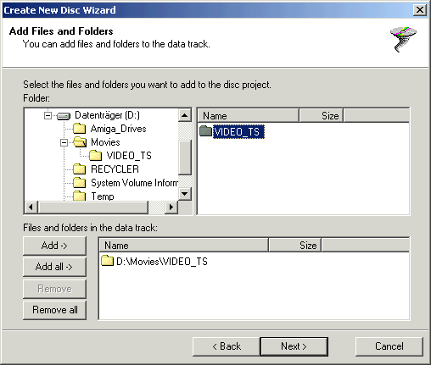This screenshot has height=365, width=431.
Task: Click the folder tree scroll-up arrow
Action: click(185, 115)
